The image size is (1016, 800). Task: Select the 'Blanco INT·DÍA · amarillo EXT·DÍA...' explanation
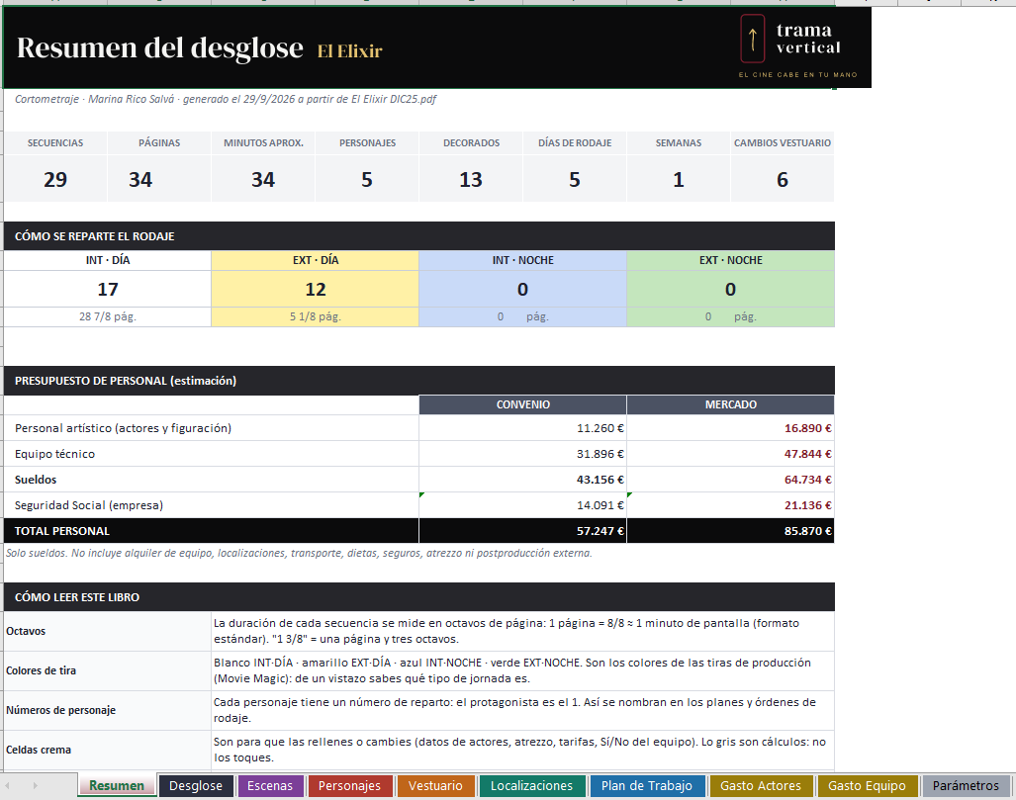point(523,670)
